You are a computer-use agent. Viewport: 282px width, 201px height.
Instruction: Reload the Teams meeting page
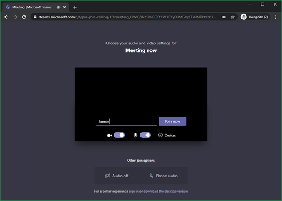coord(24,17)
